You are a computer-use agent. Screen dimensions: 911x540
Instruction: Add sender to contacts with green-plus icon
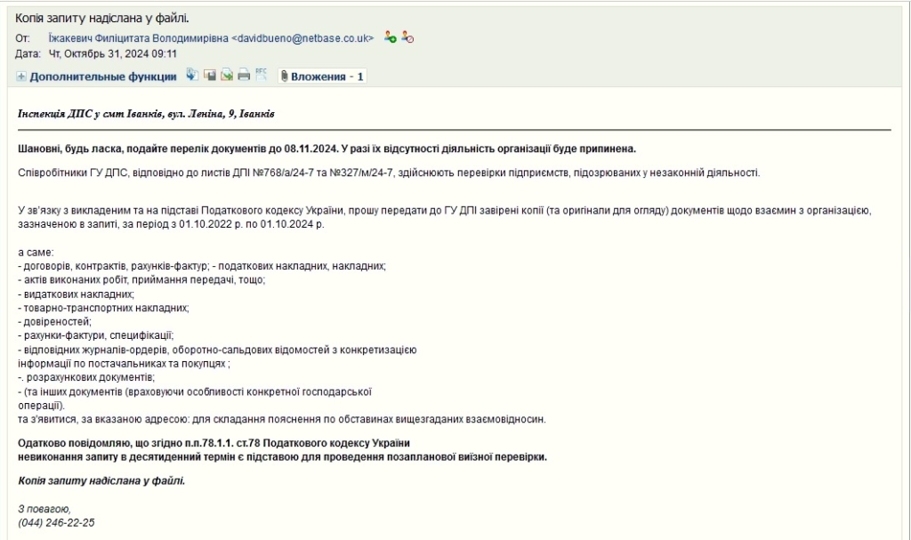point(390,37)
